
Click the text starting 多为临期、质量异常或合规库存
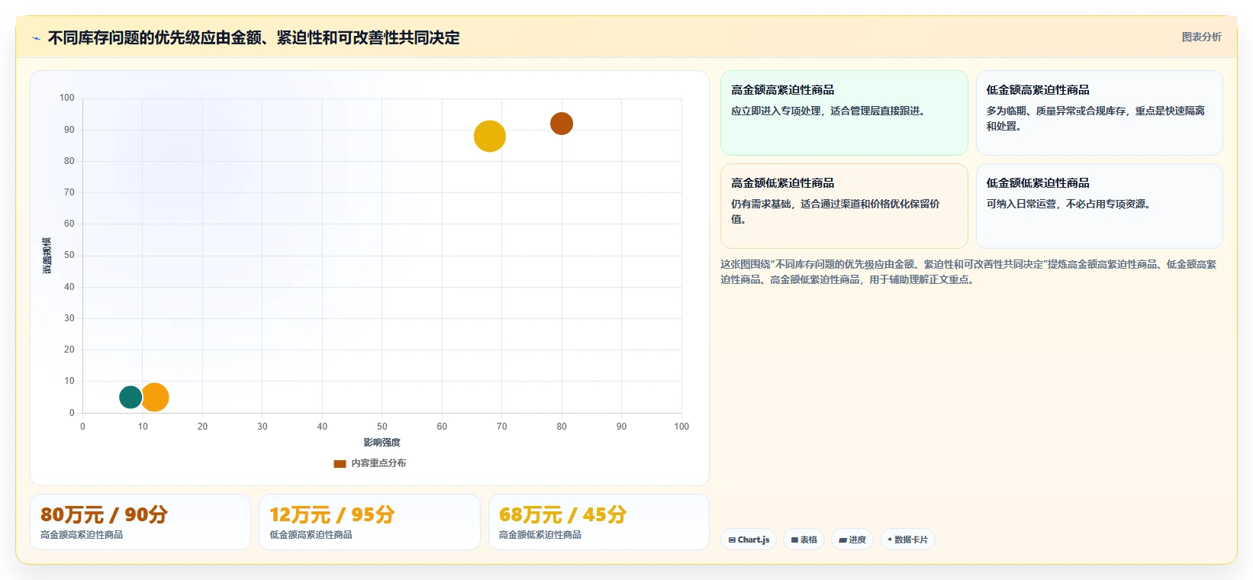pos(1096,118)
